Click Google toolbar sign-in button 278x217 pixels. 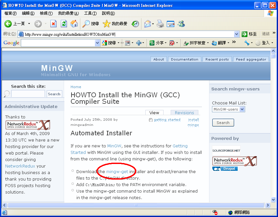pyautogui.click(x=263, y=43)
